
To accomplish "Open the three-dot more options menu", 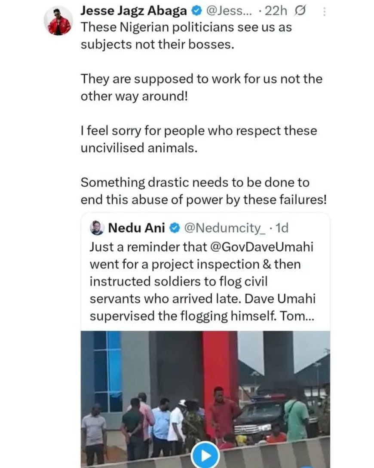I will click(323, 12).
